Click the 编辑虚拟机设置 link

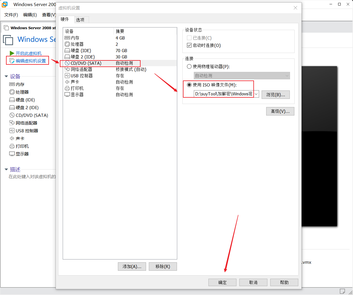pos(31,61)
